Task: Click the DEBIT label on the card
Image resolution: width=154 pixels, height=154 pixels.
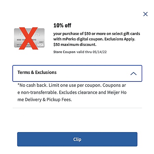Action: (x=41, y=42)
